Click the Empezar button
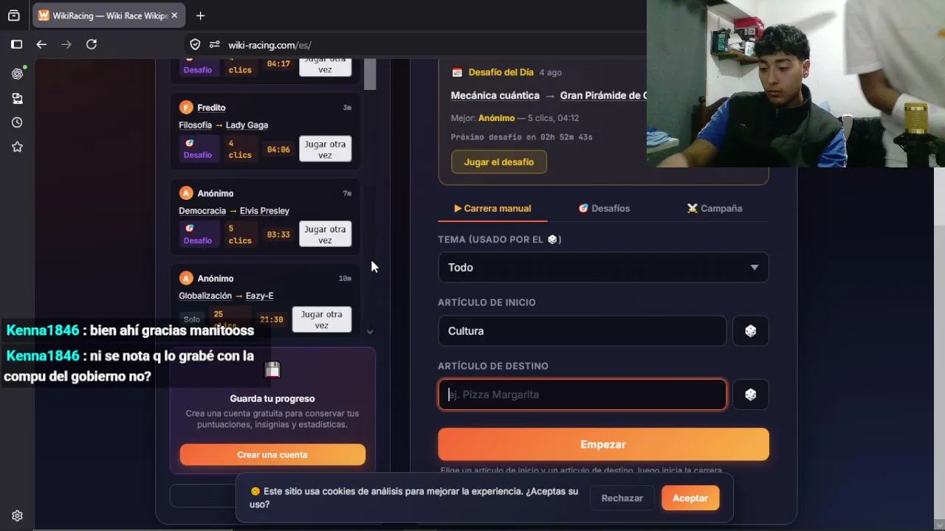This screenshot has height=531, width=945. 603,445
